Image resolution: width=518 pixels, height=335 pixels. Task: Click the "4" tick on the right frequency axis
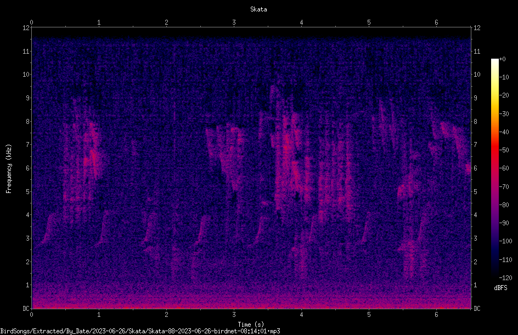[475, 215]
